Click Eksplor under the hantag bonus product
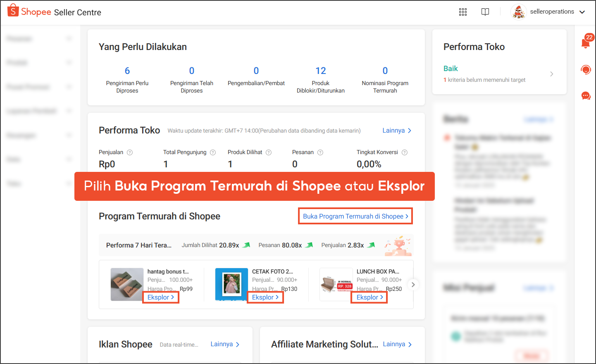 160,297
